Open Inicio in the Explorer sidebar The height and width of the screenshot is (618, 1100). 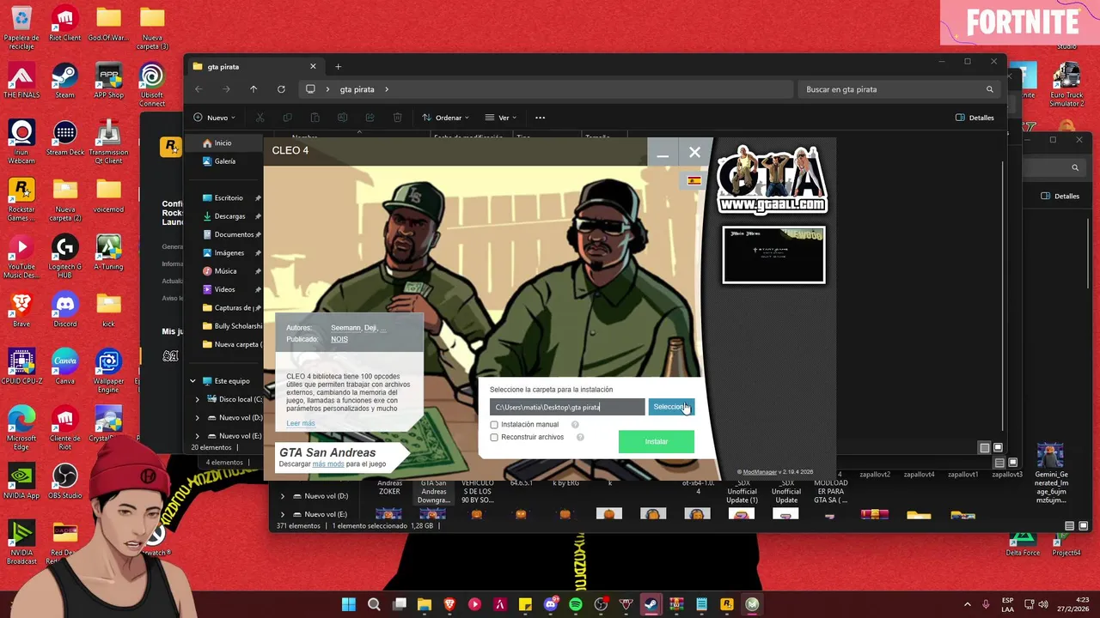click(x=223, y=143)
